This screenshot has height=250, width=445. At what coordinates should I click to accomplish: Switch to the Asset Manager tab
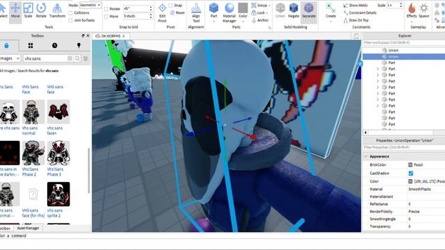click(x=28, y=228)
